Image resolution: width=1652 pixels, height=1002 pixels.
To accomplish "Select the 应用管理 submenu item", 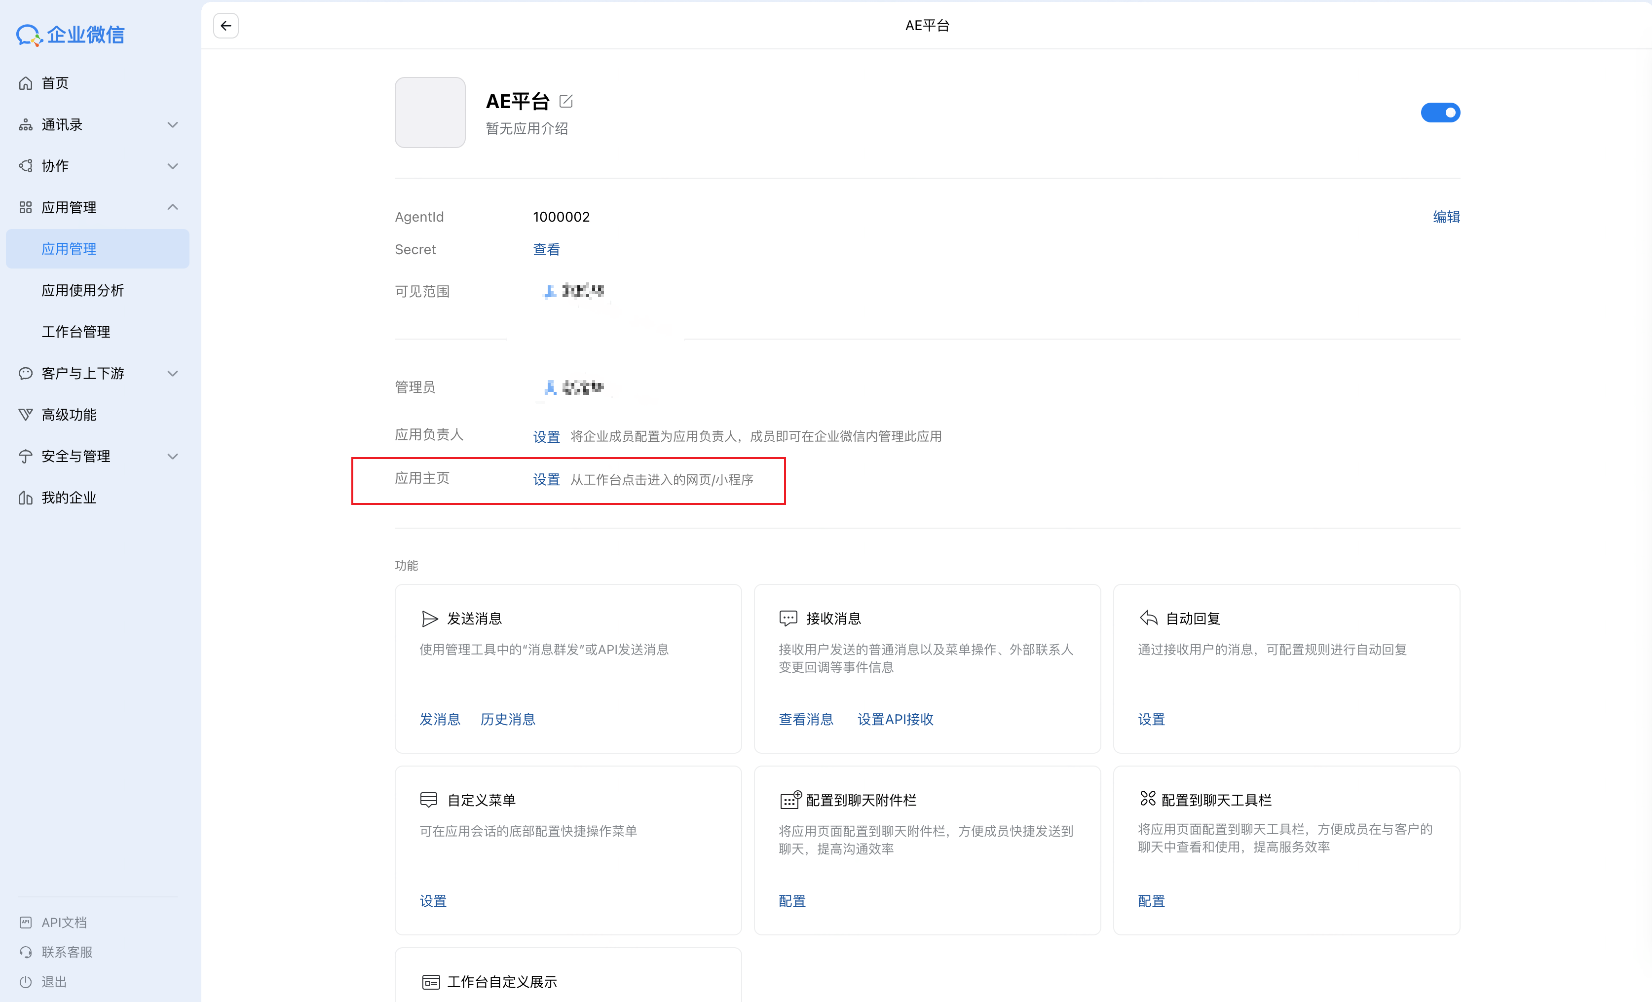I will [98, 249].
